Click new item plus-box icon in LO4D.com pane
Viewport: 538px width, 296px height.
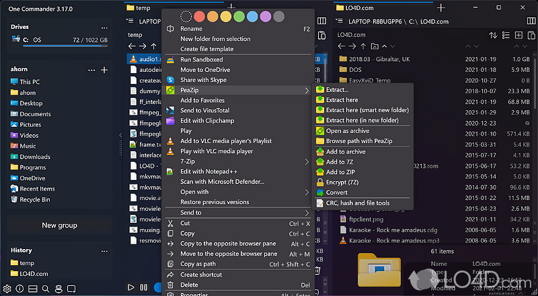coord(518,35)
